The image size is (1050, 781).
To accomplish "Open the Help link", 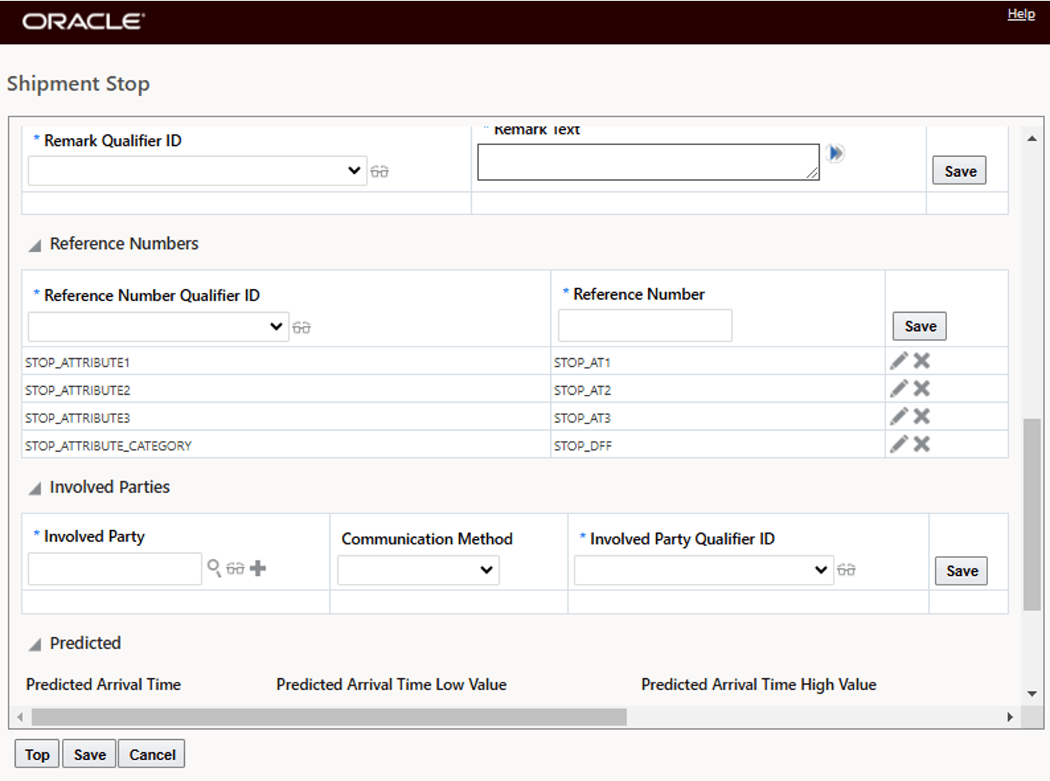I will coord(1021,14).
